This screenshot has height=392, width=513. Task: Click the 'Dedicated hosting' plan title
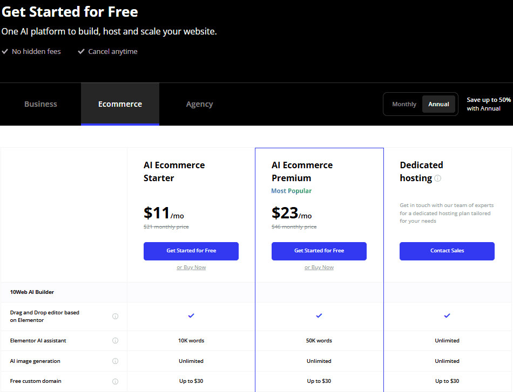point(421,171)
